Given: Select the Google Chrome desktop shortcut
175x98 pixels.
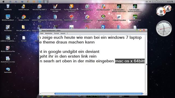Looking at the screenshot, I should 24,18.
